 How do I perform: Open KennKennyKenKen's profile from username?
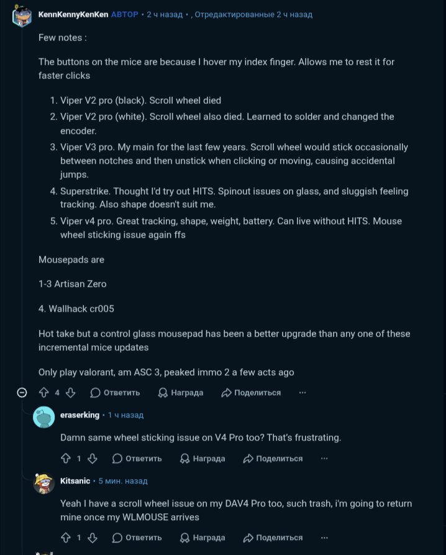pyautogui.click(x=73, y=14)
